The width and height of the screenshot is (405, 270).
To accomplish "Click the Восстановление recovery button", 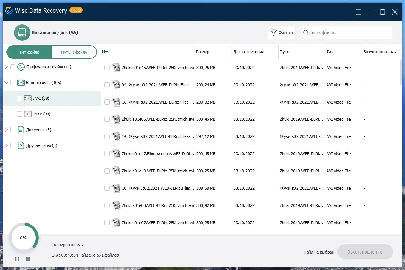I will click(x=365, y=252).
